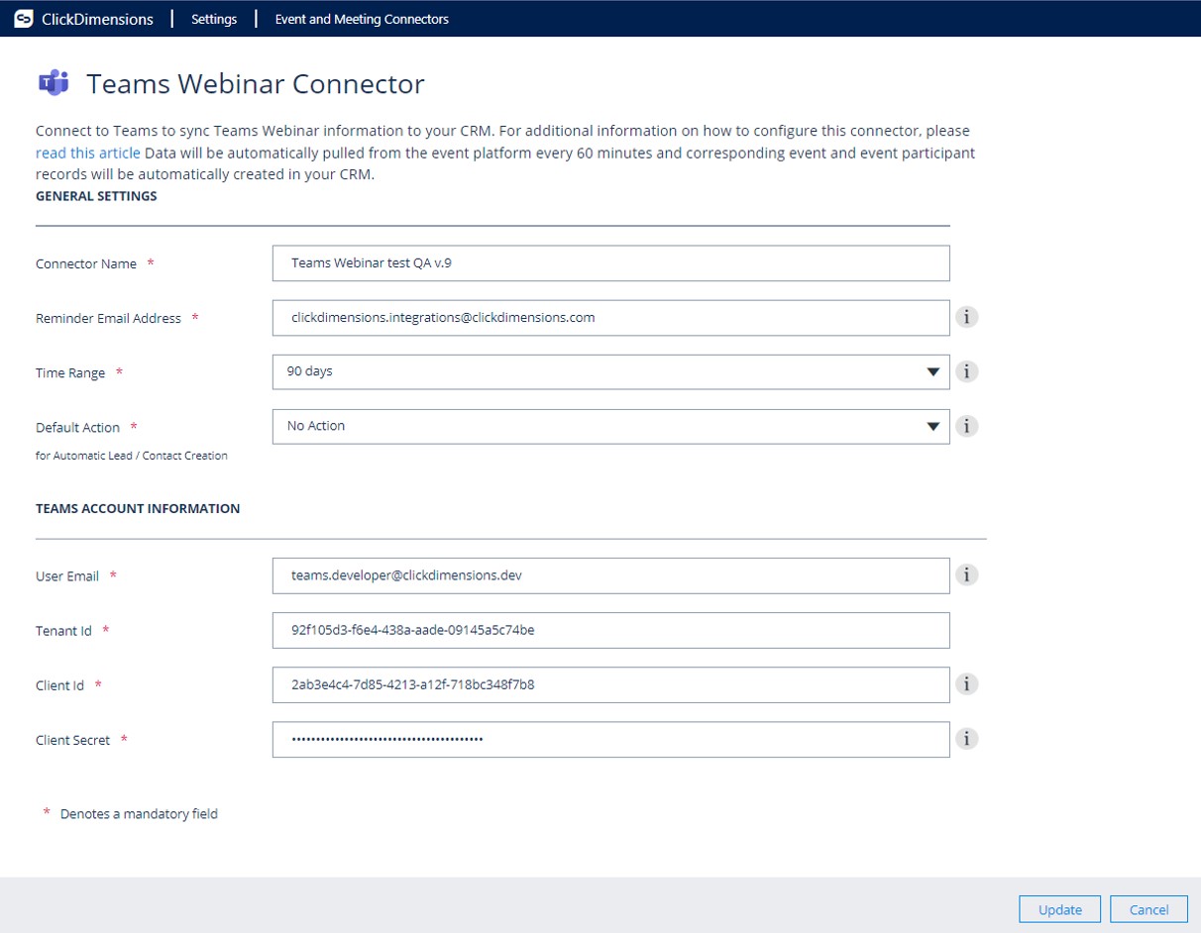Image resolution: width=1201 pixels, height=933 pixels.
Task: Click the ClickDimensions logo icon
Action: (x=24, y=19)
